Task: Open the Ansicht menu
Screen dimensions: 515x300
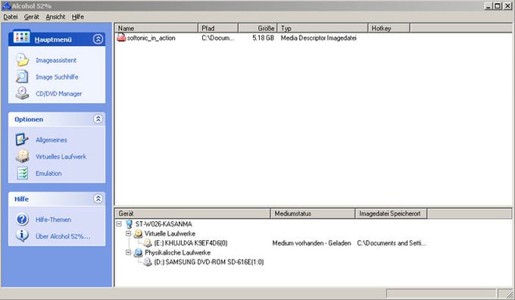Action: tap(55, 17)
